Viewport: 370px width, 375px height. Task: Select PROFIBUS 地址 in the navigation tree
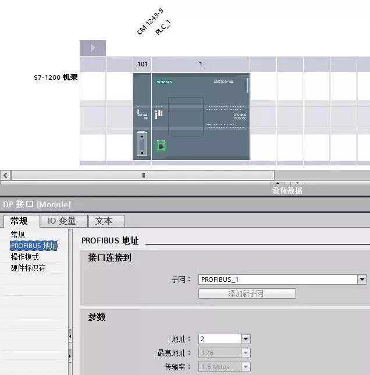(34, 246)
